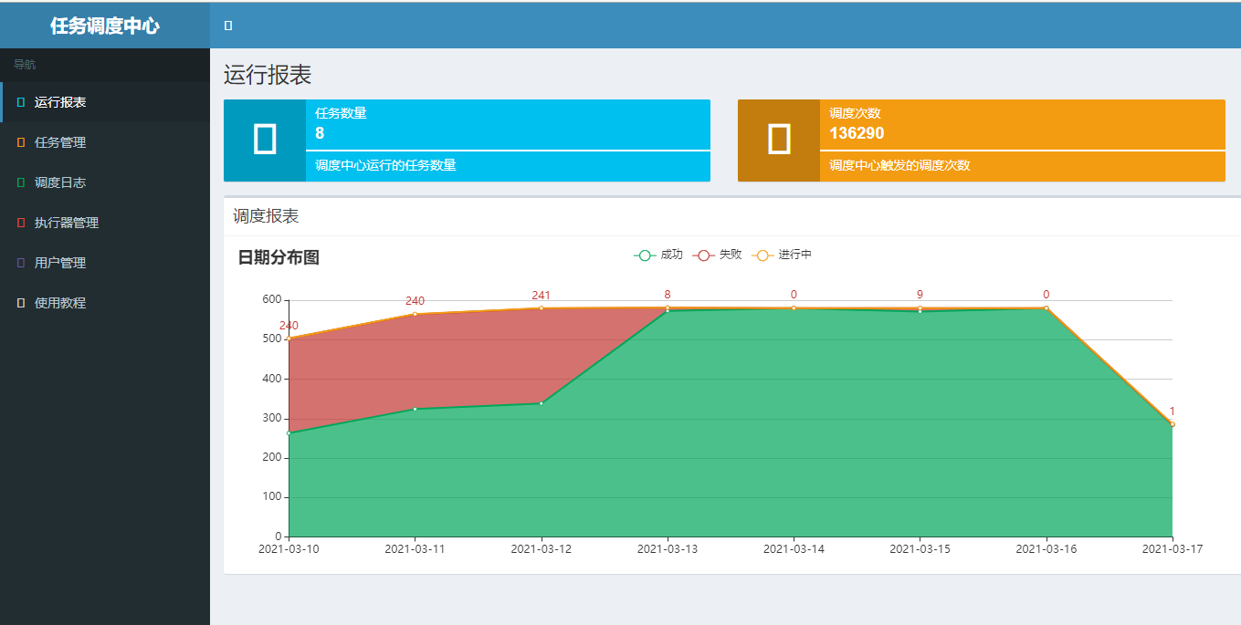The height and width of the screenshot is (625, 1241).
Task: Click the 2021-03-13 data point on chart
Action: pos(668,309)
